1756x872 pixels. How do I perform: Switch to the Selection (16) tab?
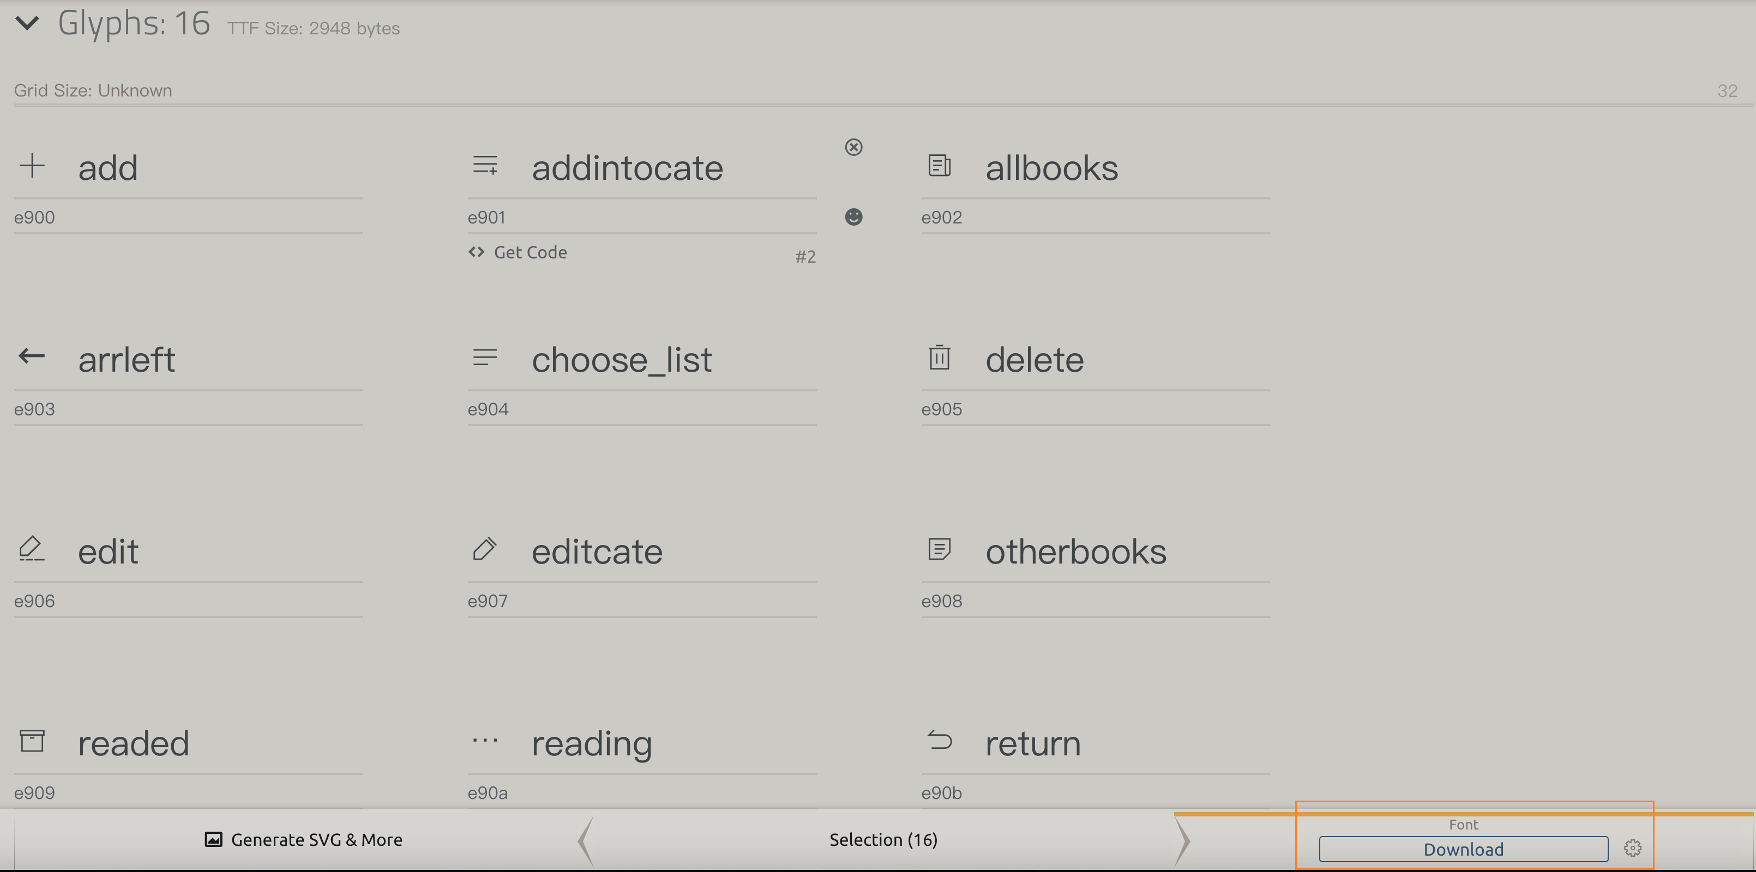883,840
